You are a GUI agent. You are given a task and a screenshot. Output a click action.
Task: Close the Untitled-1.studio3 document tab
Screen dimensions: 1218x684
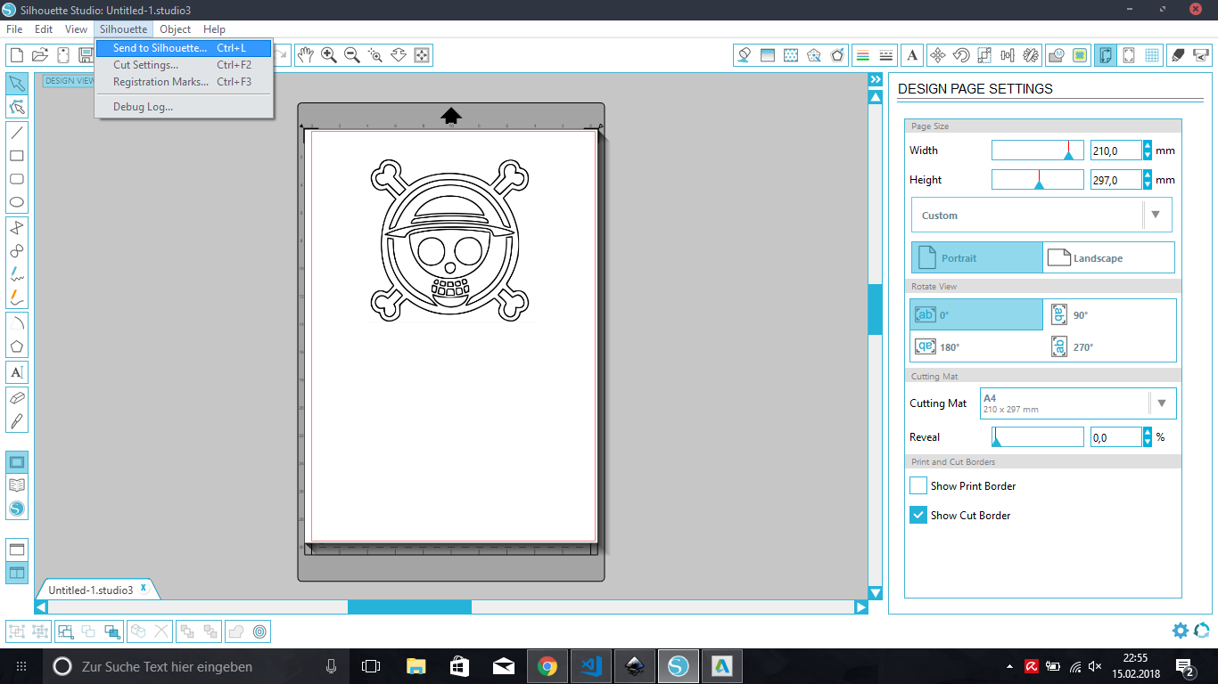pos(144,589)
